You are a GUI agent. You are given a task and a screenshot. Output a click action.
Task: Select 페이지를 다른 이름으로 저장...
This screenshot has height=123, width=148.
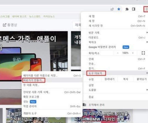52,76
